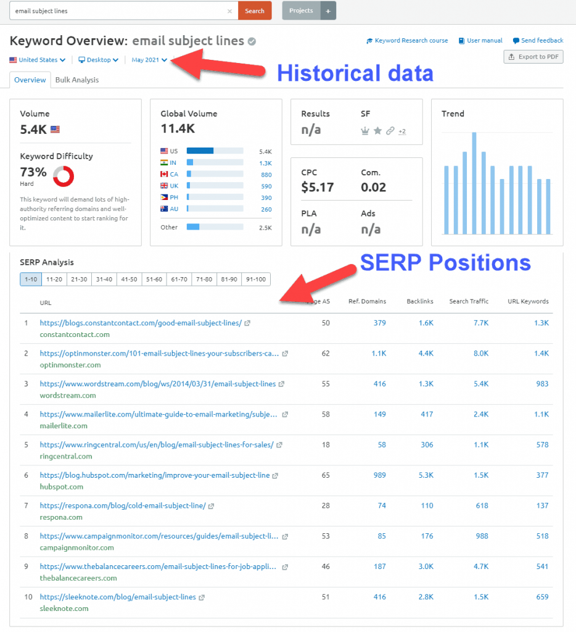Select the 11-20 SERP positions range
The width and height of the screenshot is (576, 632).
54,280
